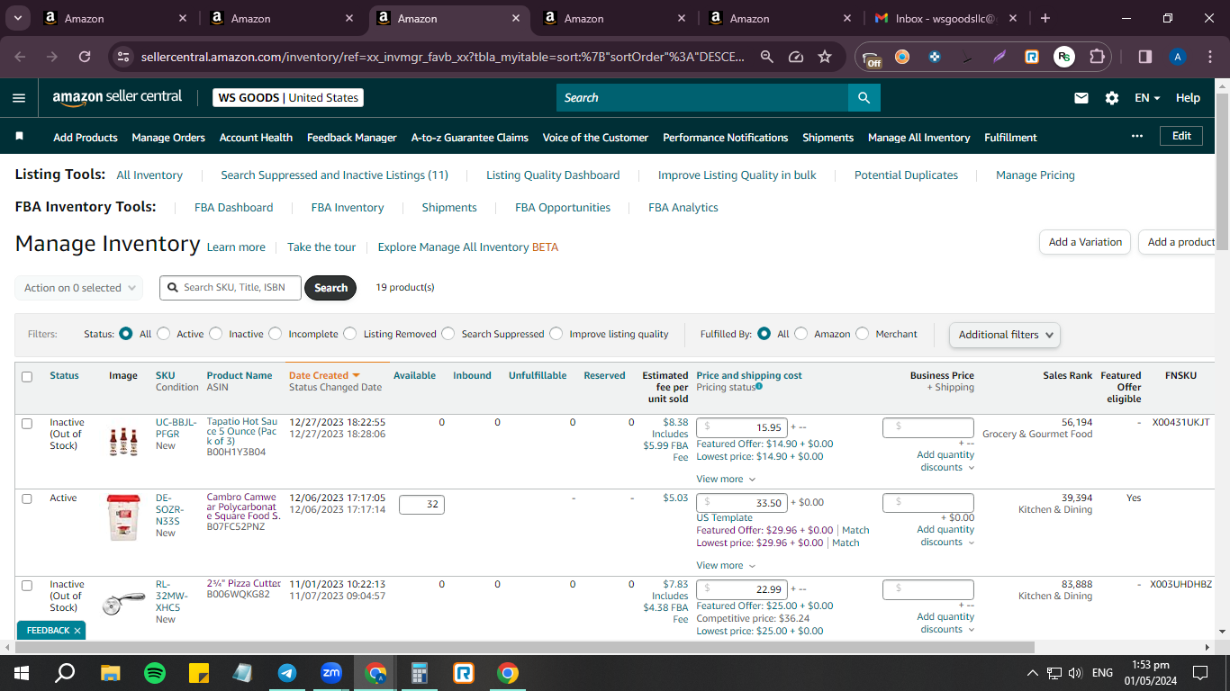
Task: Open the Settings gear in header
Action: [x=1112, y=98]
